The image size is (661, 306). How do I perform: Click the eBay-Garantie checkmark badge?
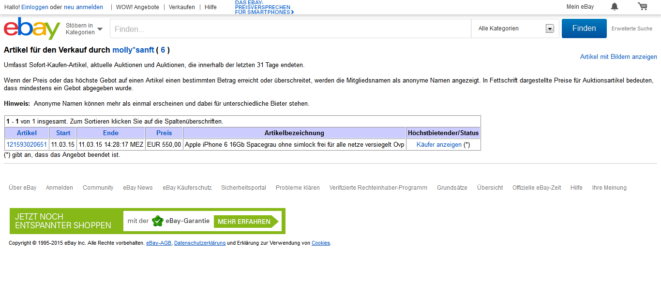(158, 221)
